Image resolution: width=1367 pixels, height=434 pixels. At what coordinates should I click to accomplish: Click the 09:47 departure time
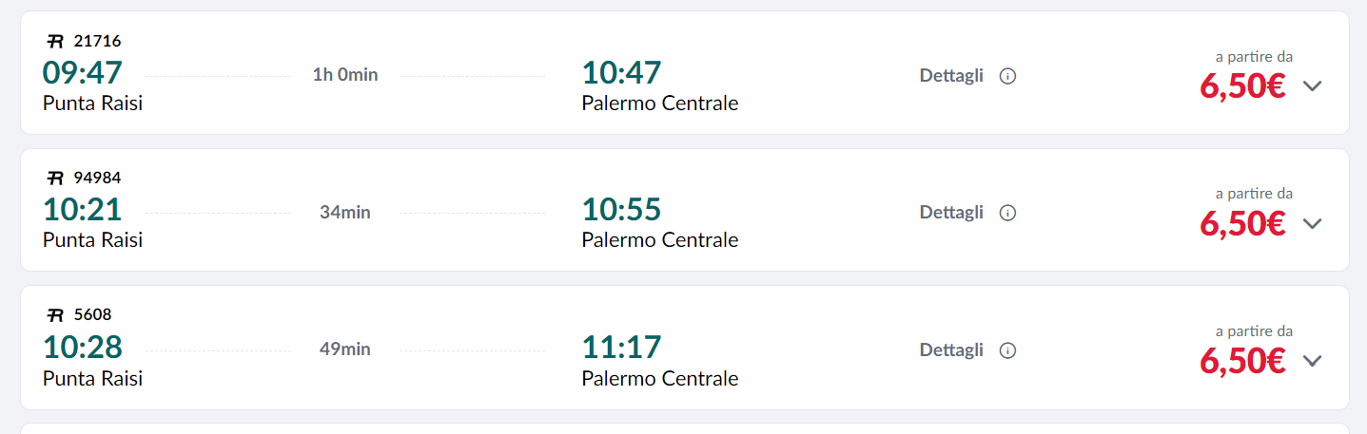[x=83, y=72]
